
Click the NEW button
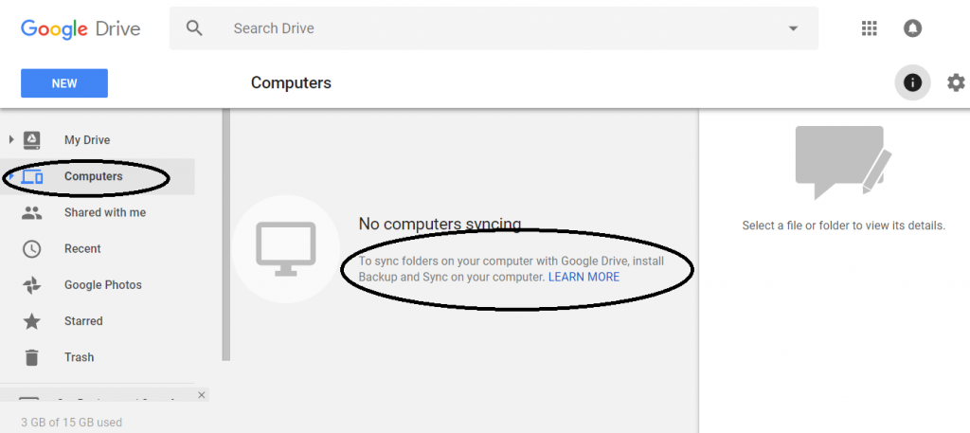[64, 82]
